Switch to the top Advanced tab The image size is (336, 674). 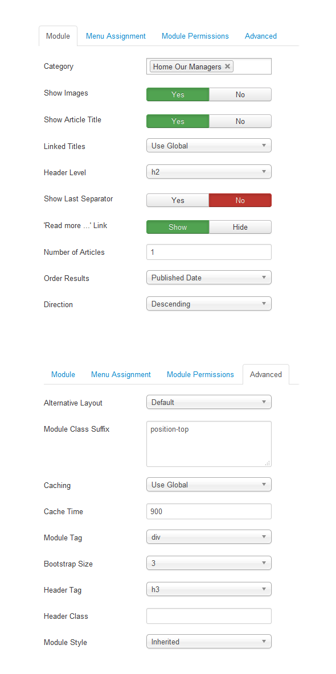pyautogui.click(x=261, y=36)
